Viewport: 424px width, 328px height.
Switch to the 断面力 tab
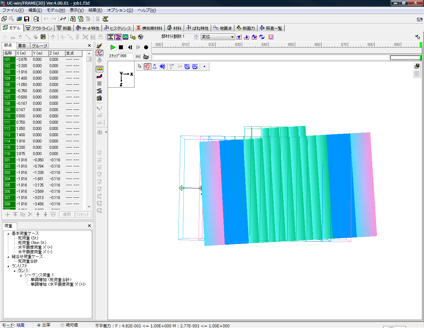[246, 28]
